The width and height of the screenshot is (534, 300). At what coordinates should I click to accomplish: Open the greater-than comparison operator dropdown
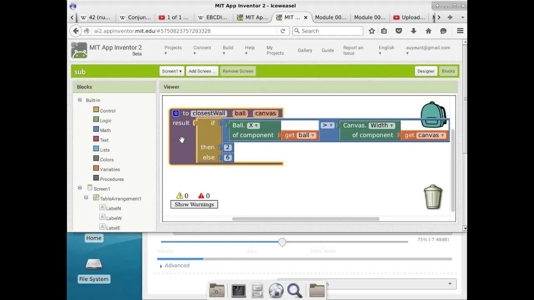[327, 125]
